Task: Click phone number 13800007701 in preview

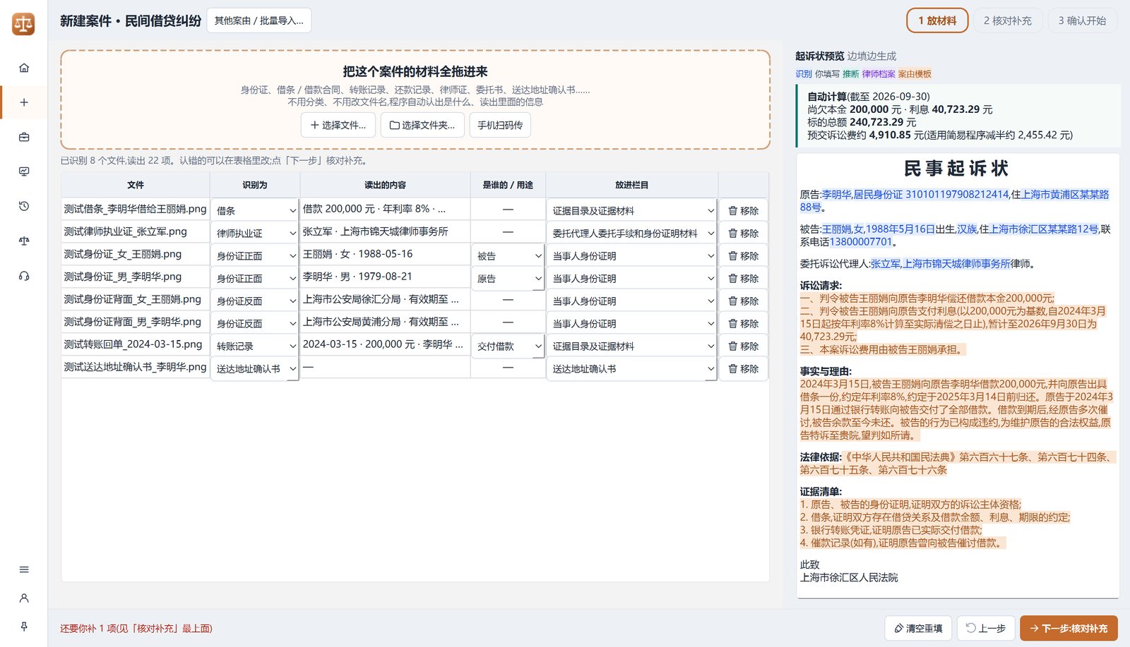Action: point(861,241)
